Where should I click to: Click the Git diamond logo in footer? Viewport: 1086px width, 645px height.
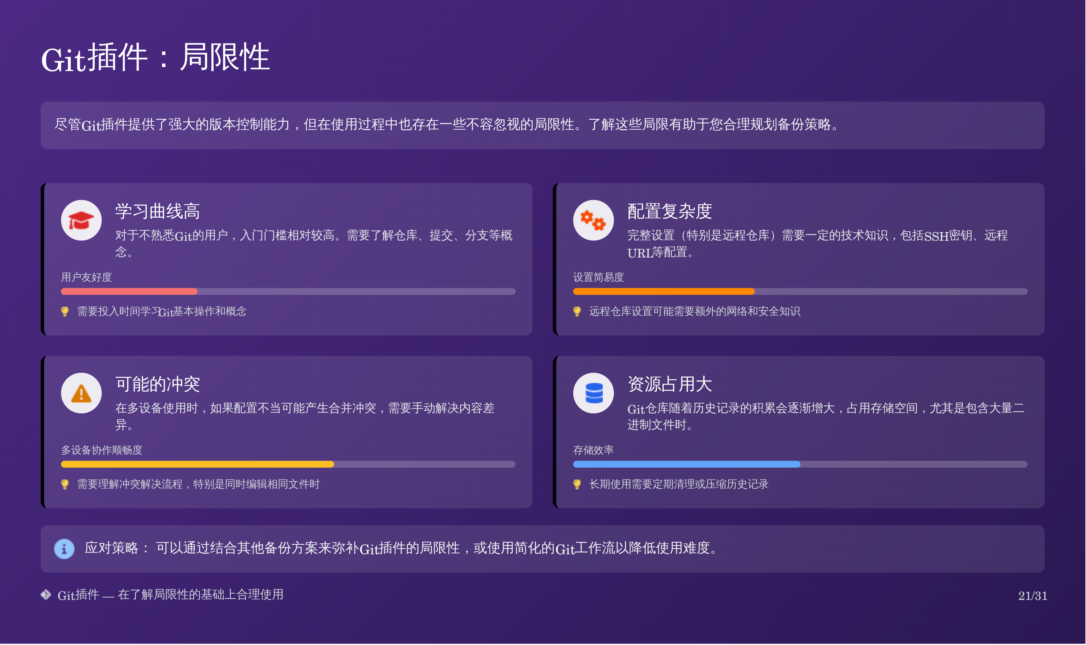(46, 594)
